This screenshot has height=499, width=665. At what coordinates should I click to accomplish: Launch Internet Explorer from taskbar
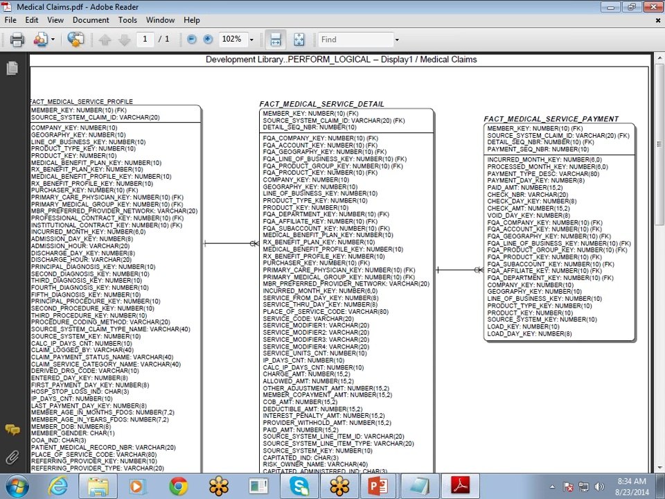pos(57,486)
